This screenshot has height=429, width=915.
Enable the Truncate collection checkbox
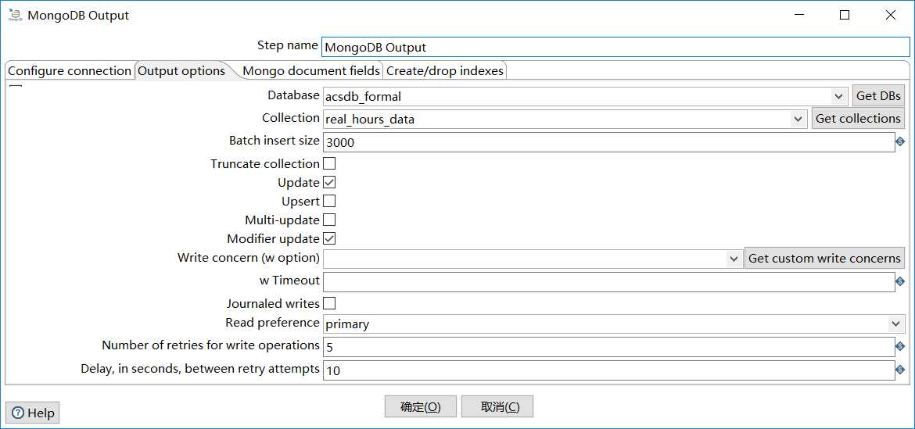point(329,164)
